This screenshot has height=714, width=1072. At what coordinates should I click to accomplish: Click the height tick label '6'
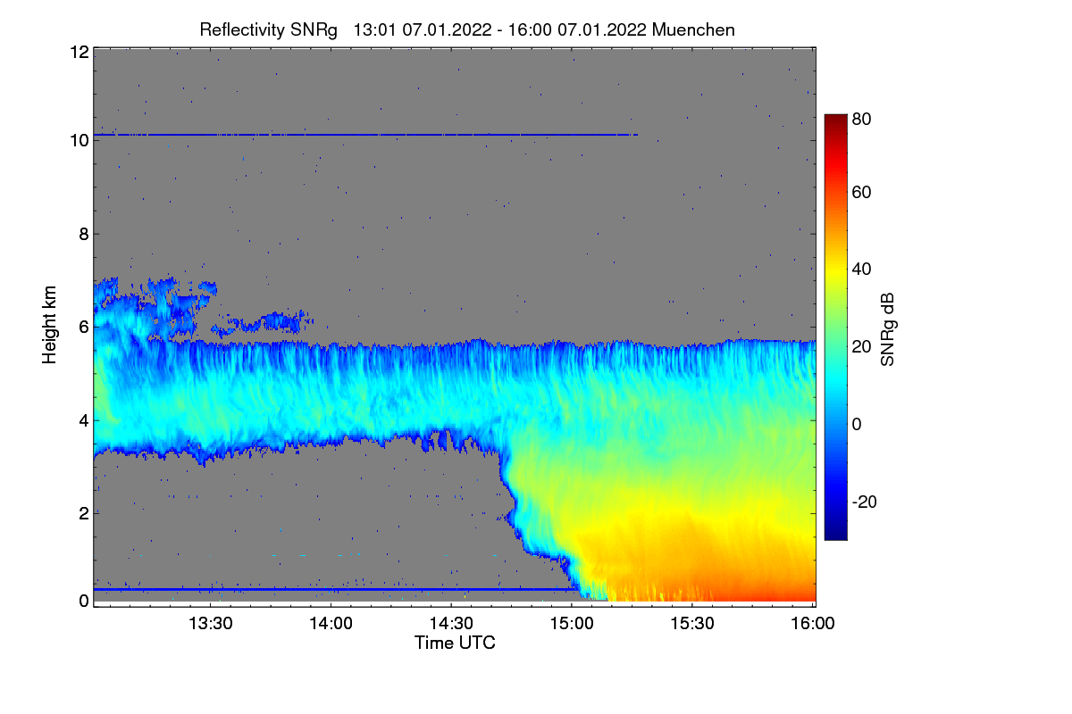click(x=84, y=327)
